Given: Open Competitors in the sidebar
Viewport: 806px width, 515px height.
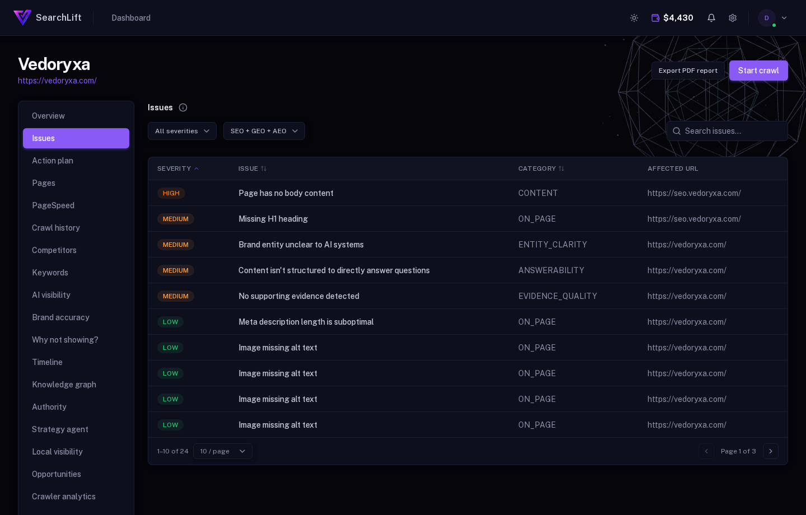Looking at the screenshot, I should point(76,250).
